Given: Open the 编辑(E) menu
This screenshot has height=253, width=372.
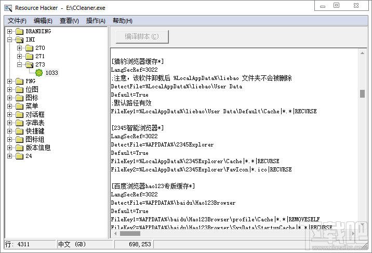Looking at the screenshot, I should tap(43, 21).
